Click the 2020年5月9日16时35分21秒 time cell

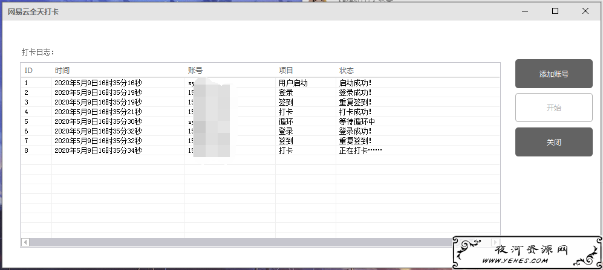98,112
